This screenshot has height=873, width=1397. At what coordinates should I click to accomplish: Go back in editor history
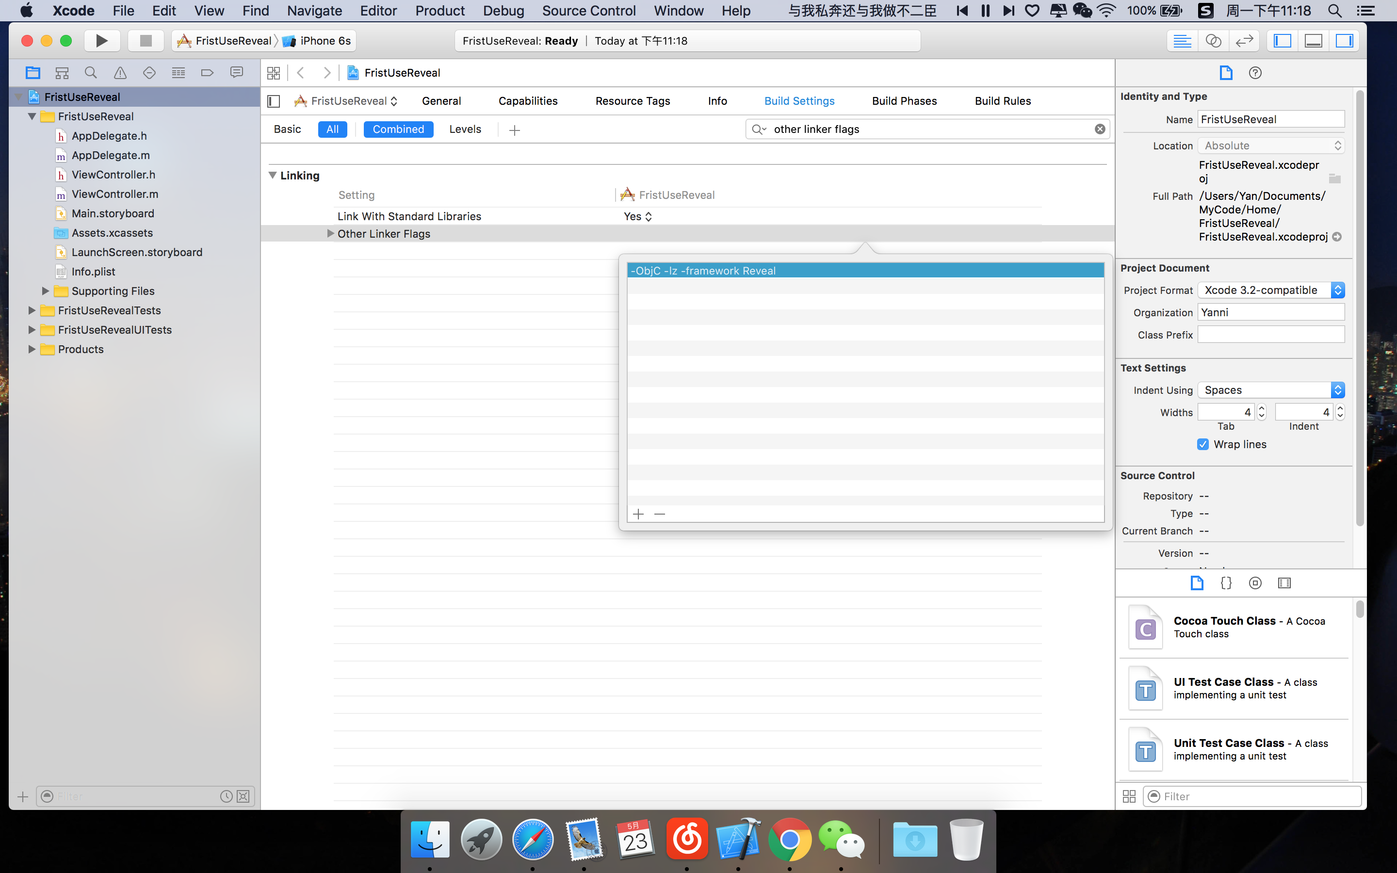point(300,73)
